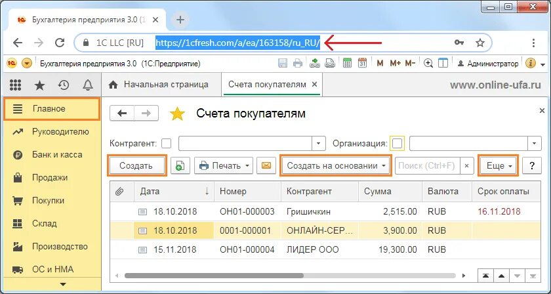
Task: Click the Администратор user name
Action: pyautogui.click(x=488, y=64)
